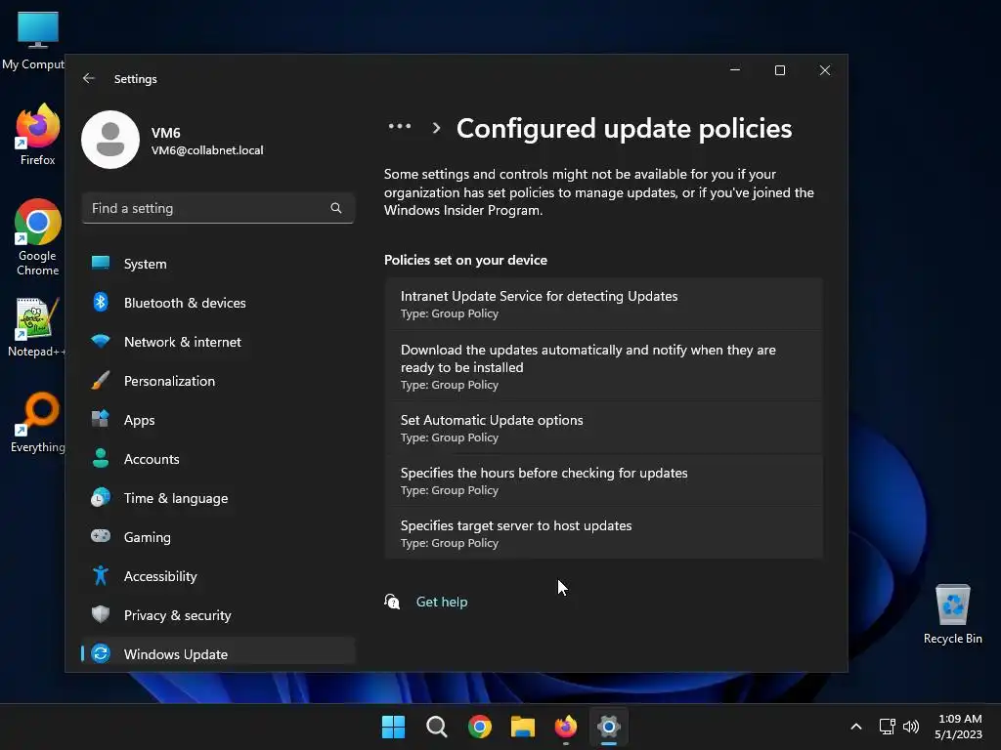The width and height of the screenshot is (1001, 750).
Task: Close the Settings window
Action: click(825, 70)
